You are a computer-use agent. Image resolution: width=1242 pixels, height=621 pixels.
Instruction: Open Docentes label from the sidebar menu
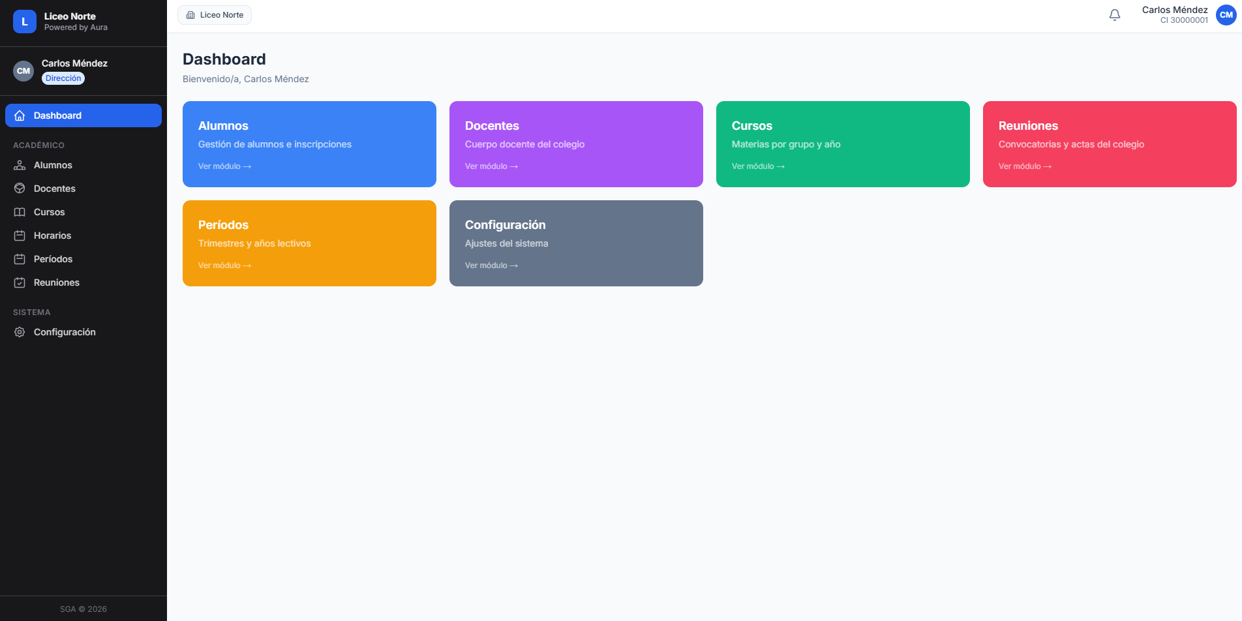click(x=55, y=189)
